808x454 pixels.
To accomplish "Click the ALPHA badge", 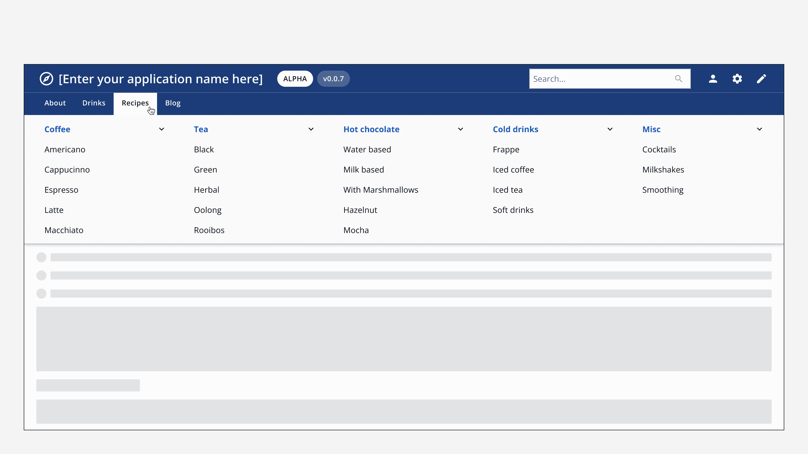I will [295, 79].
